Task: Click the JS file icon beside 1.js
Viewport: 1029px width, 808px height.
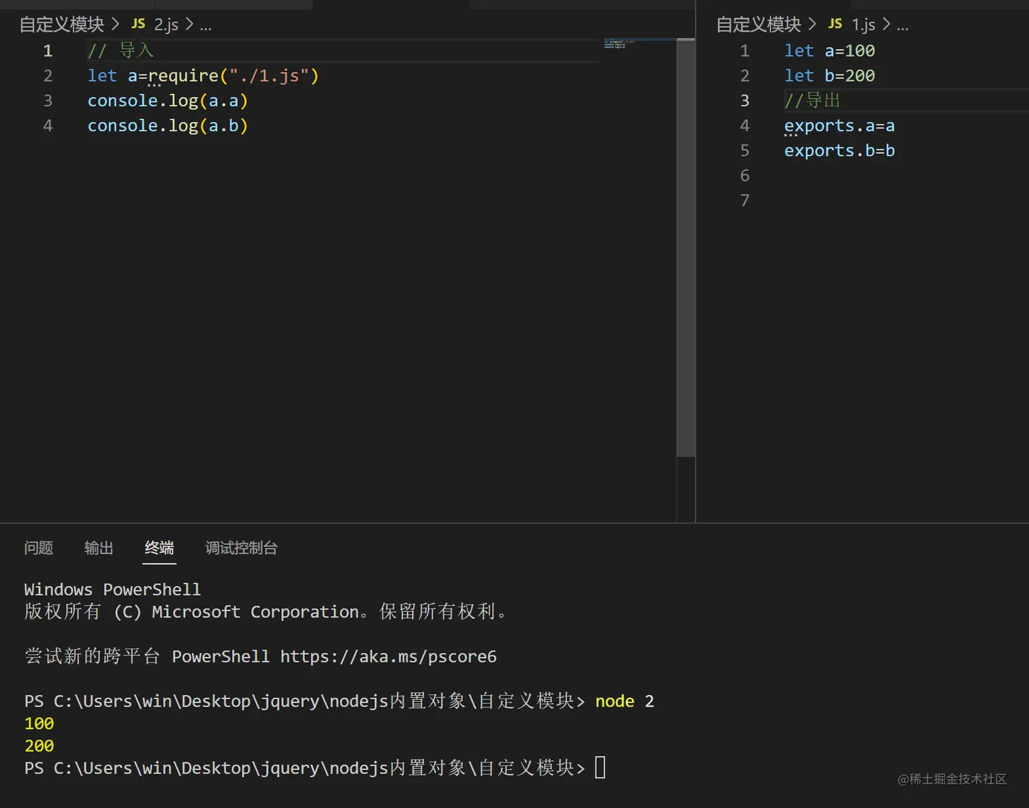Action: point(834,25)
